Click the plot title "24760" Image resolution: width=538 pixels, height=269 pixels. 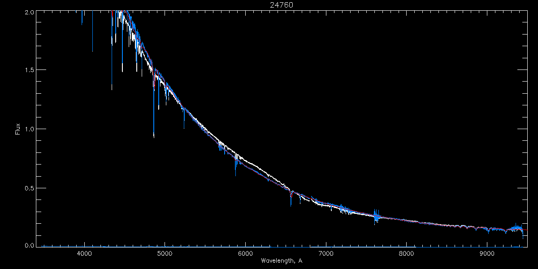(x=282, y=5)
